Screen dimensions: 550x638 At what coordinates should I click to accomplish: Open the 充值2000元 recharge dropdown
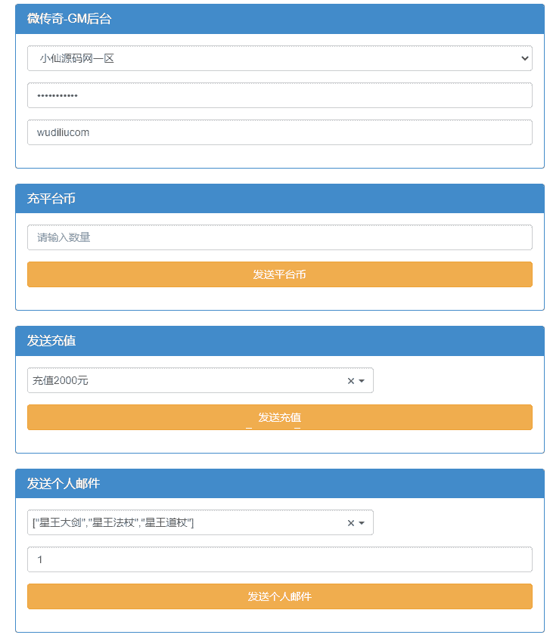pos(200,380)
